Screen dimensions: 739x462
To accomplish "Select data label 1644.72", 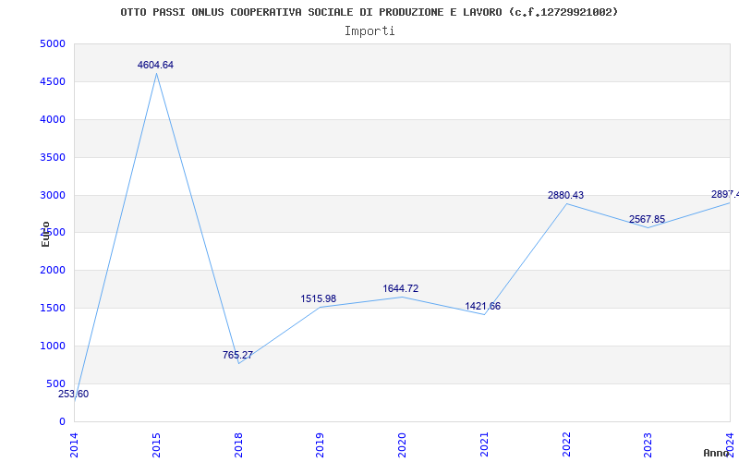I will pos(401,288).
